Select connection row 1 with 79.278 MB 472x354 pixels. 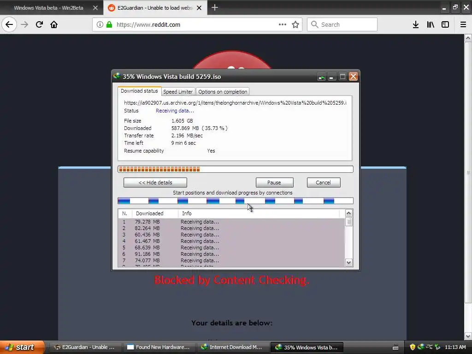click(x=231, y=222)
